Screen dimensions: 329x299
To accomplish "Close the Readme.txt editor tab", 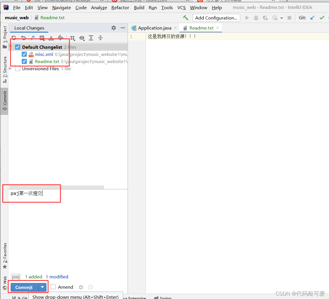I will tap(218, 28).
